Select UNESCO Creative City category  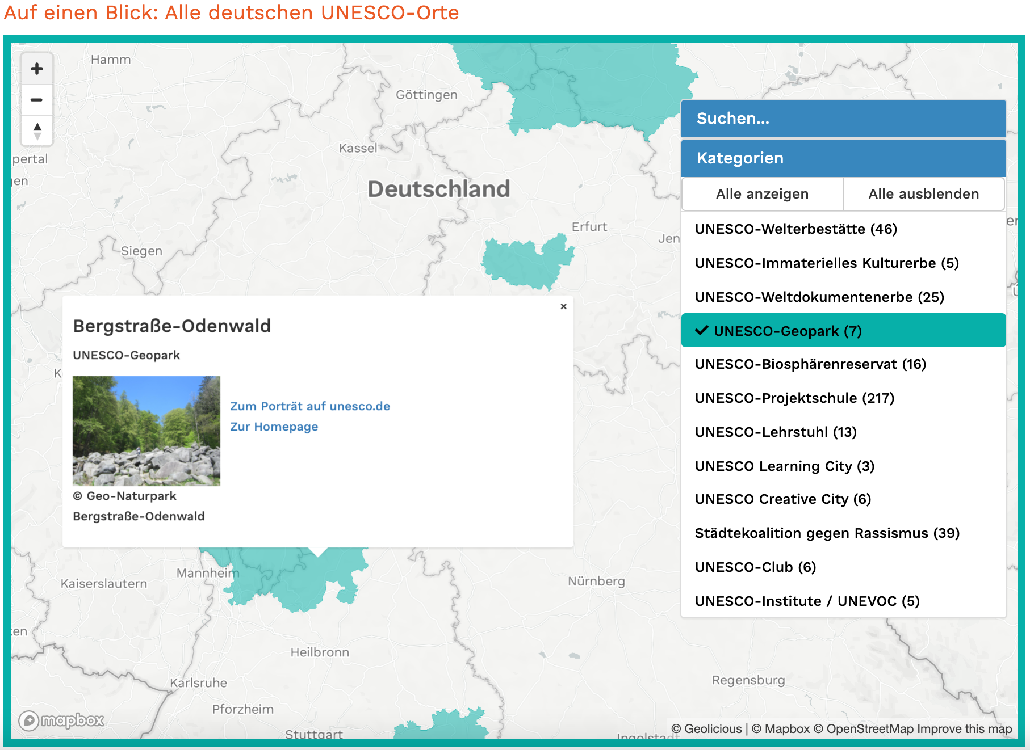click(x=782, y=499)
